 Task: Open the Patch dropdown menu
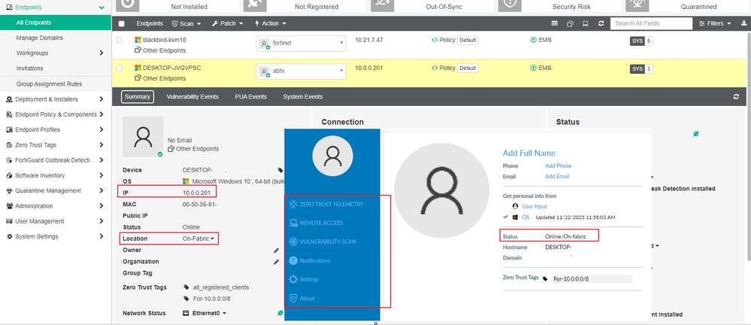[x=228, y=23]
